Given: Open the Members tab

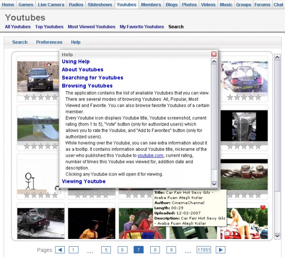Looking at the screenshot, I should pos(151,5).
